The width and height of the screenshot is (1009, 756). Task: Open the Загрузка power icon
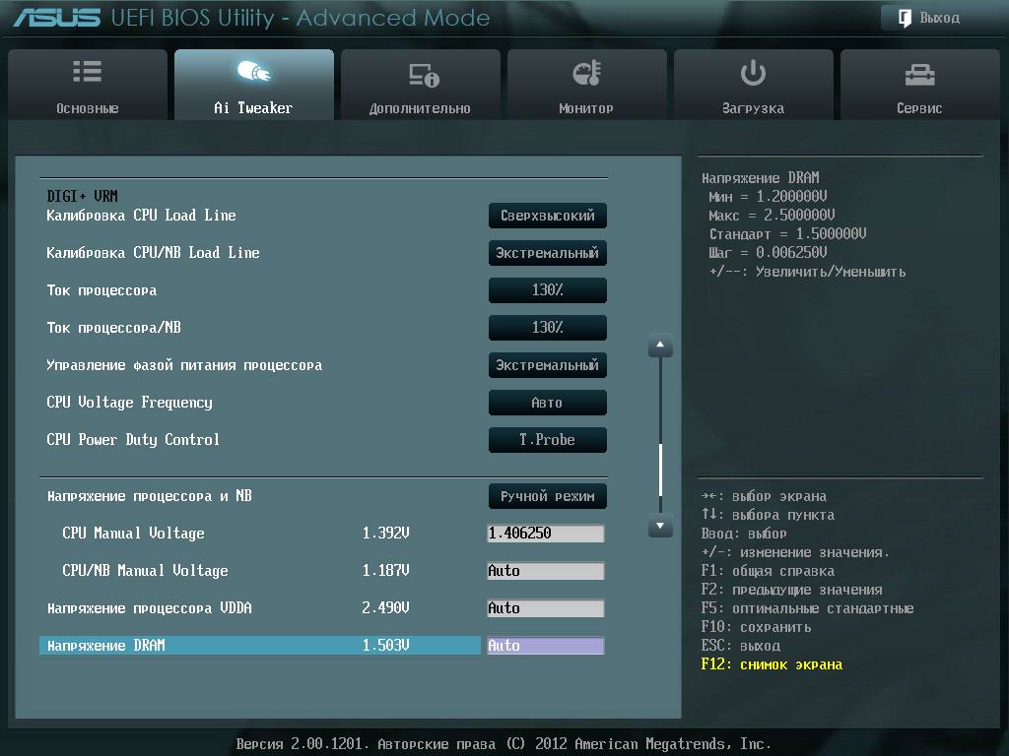coord(753,73)
